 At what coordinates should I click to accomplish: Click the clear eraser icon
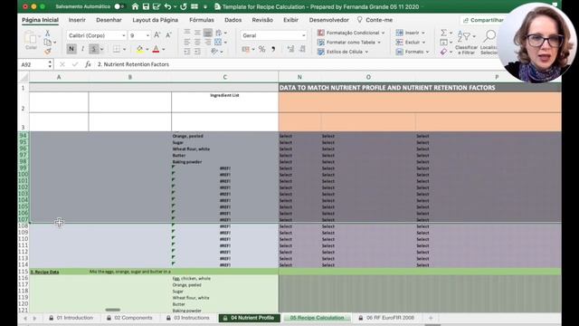point(444,52)
